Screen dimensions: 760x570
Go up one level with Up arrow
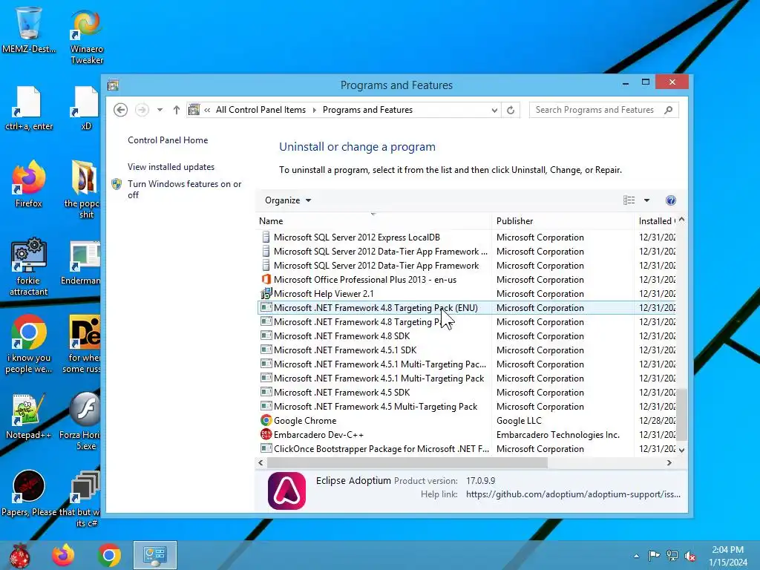coord(177,110)
